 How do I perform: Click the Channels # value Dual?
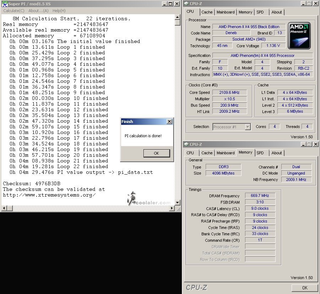pos(296,167)
